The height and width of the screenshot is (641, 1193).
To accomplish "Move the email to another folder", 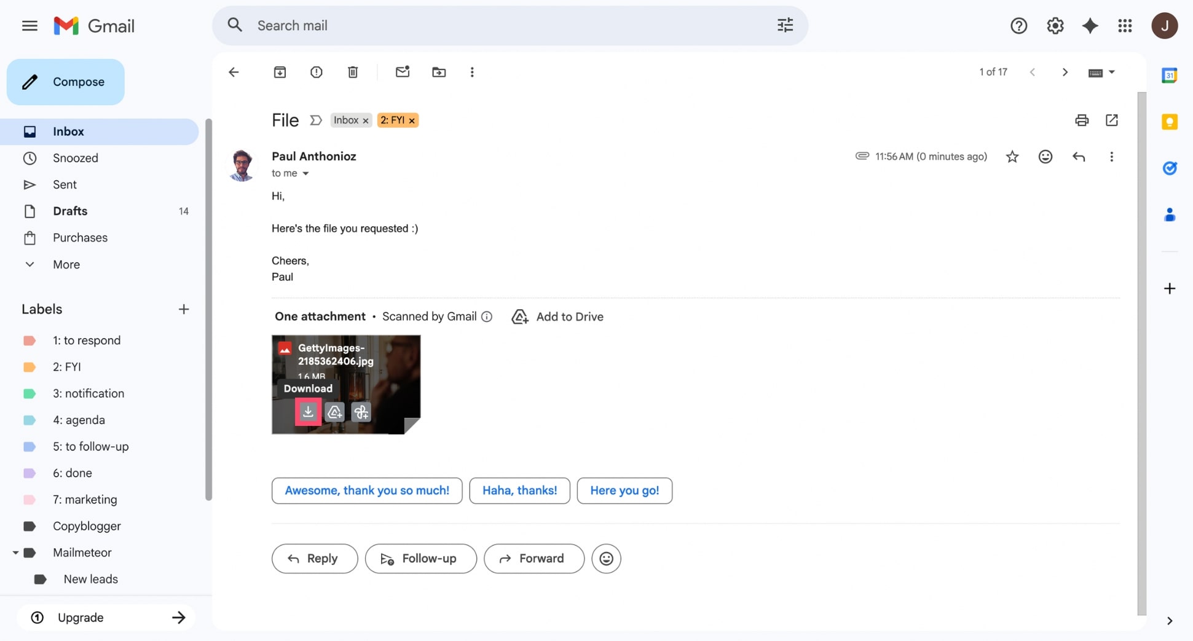I will click(439, 72).
